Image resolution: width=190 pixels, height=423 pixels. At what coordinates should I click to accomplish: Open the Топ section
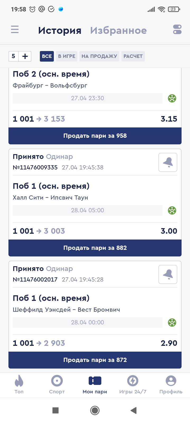click(x=19, y=385)
